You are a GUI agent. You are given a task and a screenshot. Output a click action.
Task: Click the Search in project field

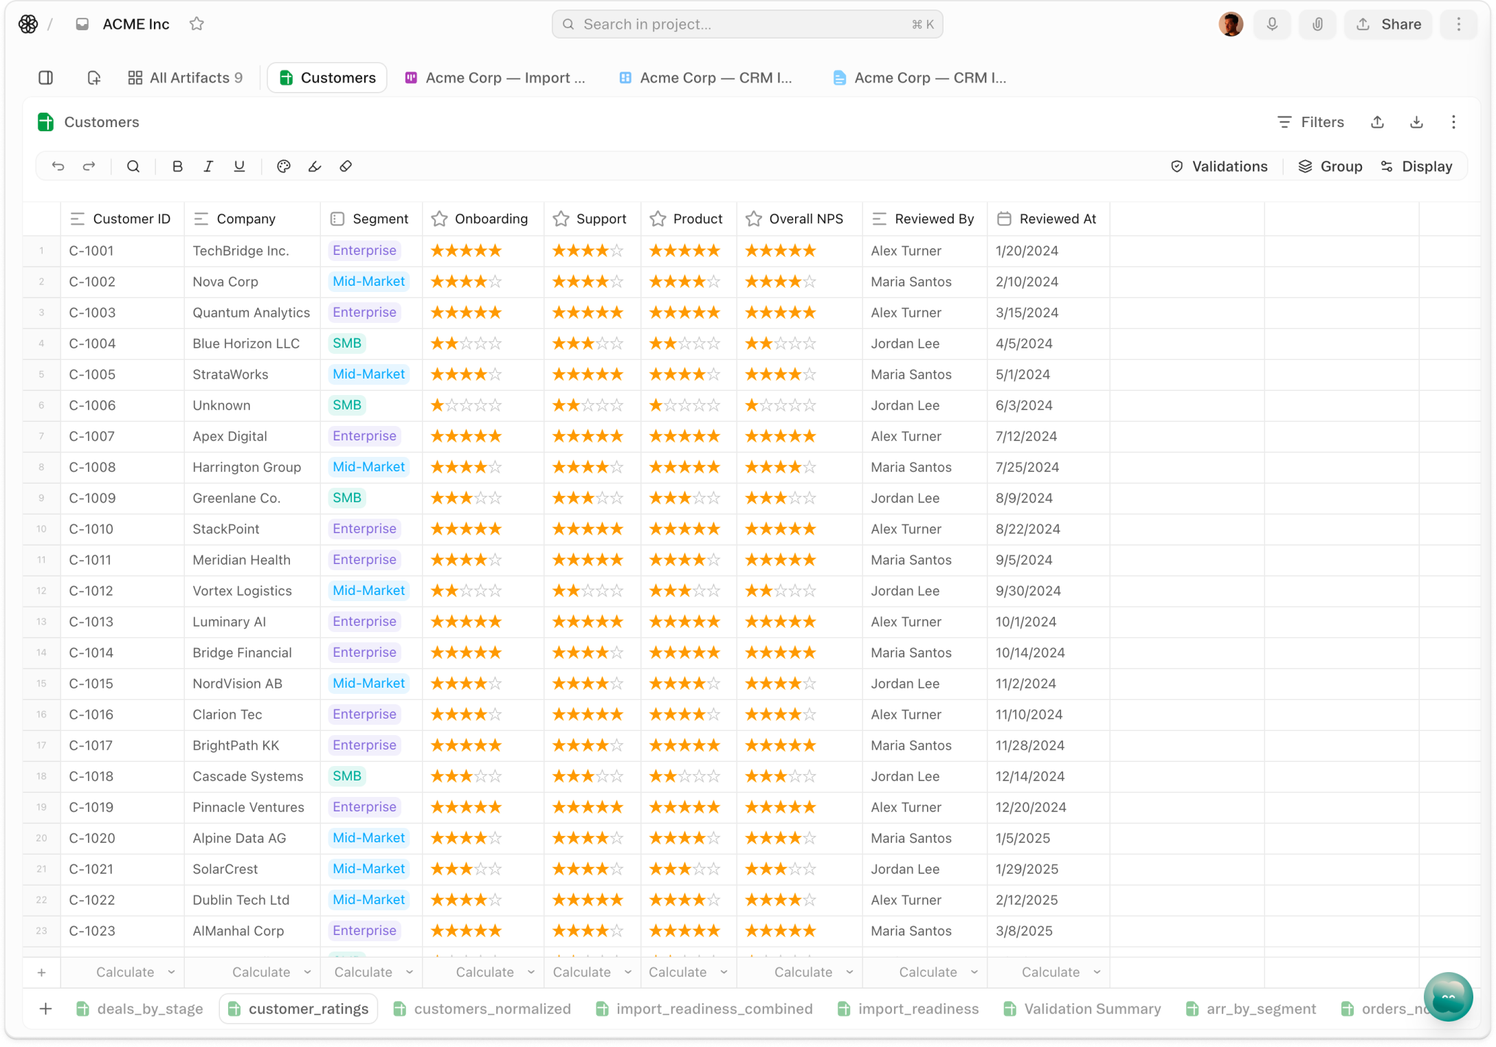tap(746, 25)
